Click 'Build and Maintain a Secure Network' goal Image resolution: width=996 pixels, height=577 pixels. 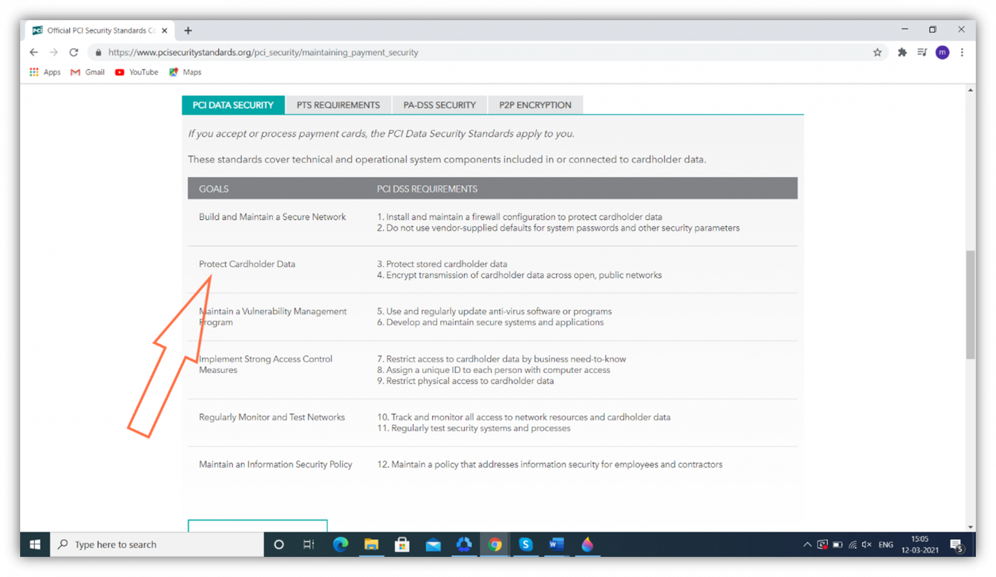pyautogui.click(x=272, y=217)
